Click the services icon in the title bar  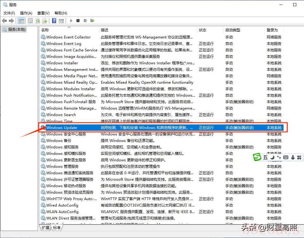coord(5,5)
